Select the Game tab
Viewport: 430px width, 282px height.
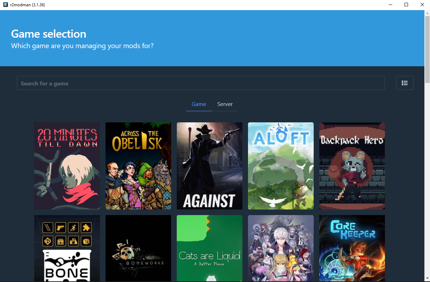[199, 104]
